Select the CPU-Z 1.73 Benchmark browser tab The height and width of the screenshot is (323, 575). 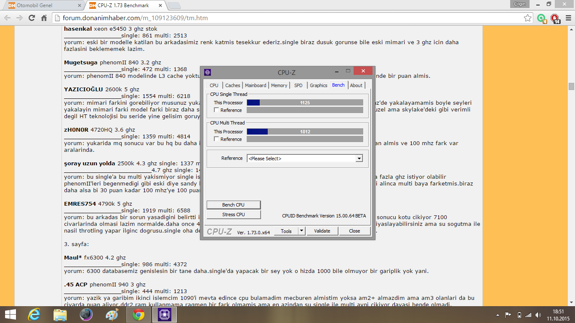[125, 5]
